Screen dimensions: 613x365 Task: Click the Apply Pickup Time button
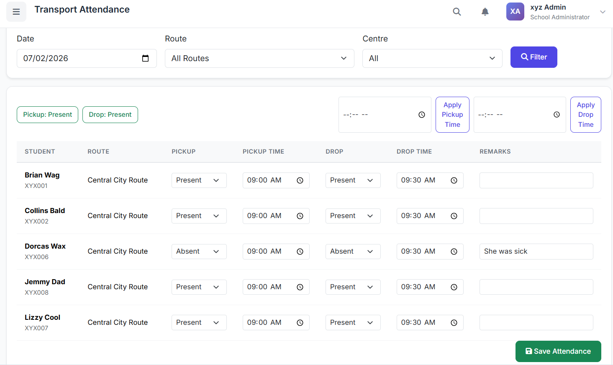pos(452,115)
